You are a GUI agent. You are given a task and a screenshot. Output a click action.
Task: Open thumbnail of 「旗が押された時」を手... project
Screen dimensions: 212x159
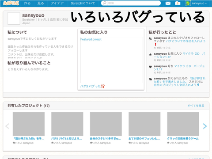pyautogui.click(x=29, y=124)
